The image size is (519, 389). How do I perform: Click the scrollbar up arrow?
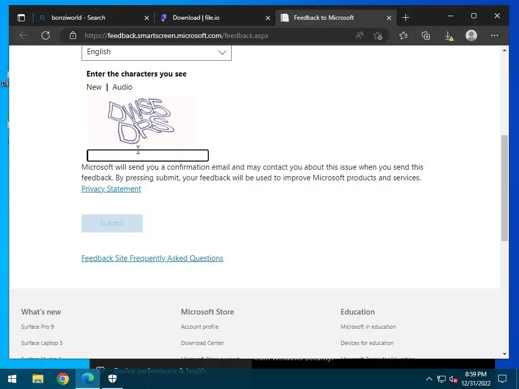[x=504, y=50]
